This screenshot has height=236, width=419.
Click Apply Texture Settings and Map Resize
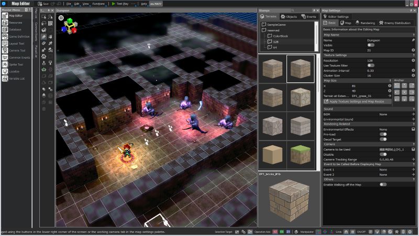tap(357, 101)
